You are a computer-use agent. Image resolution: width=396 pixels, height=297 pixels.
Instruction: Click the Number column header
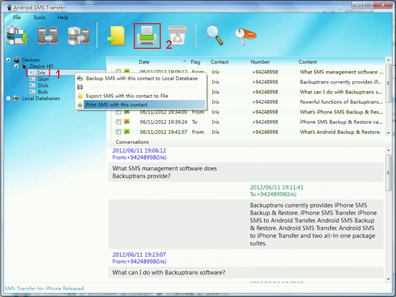point(260,62)
